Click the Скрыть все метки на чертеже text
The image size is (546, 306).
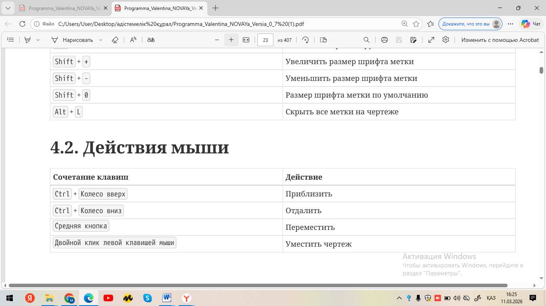coord(342,112)
